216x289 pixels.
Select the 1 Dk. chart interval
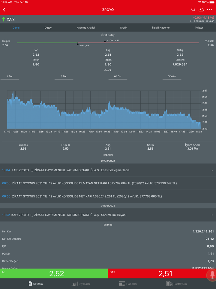(x=10, y=76)
